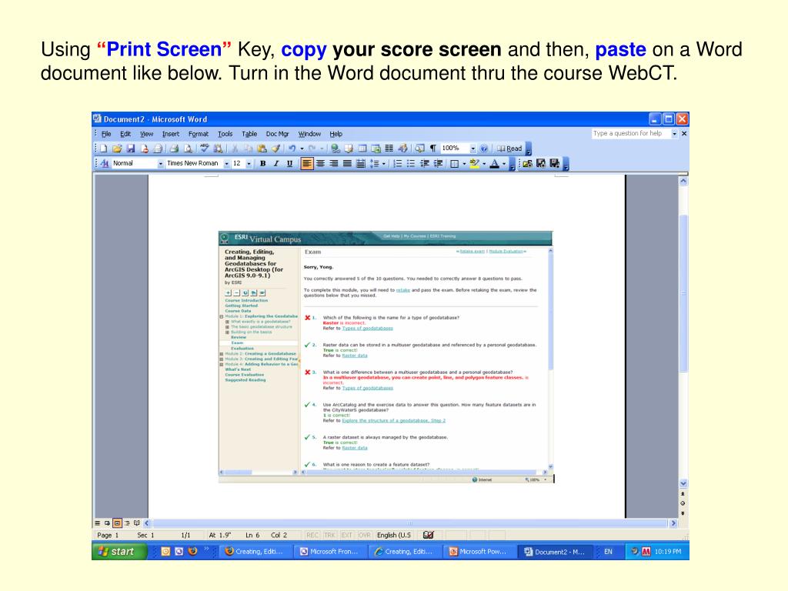Open the Line Spacing dropdown arrow
Image resolution: width=788 pixels, height=591 pixels.
tap(384, 163)
